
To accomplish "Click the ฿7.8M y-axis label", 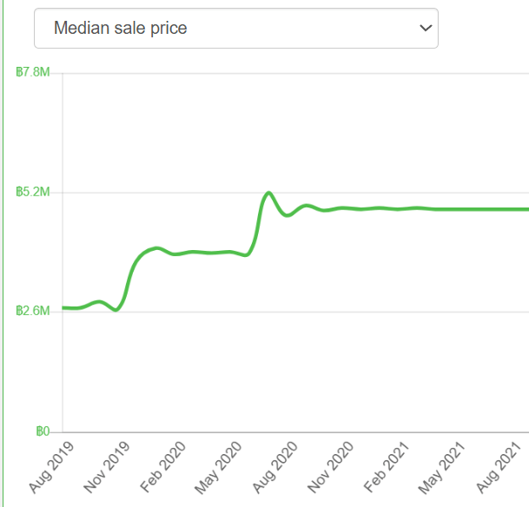I will 33,72.
